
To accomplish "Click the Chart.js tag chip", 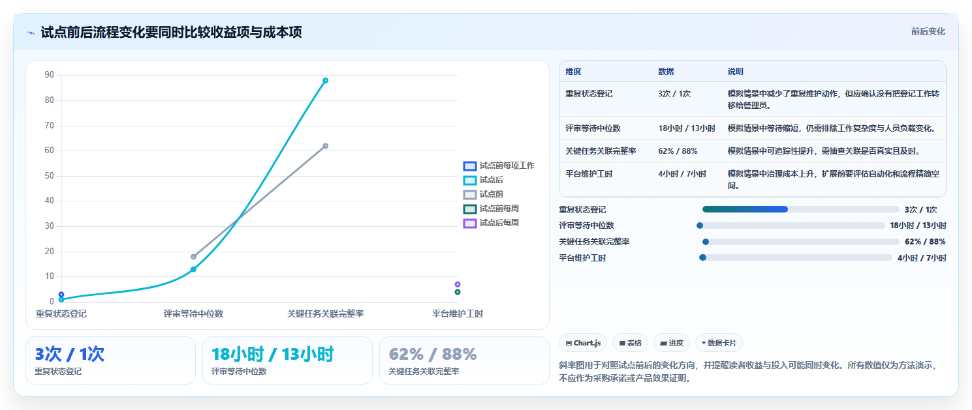I will tap(583, 343).
